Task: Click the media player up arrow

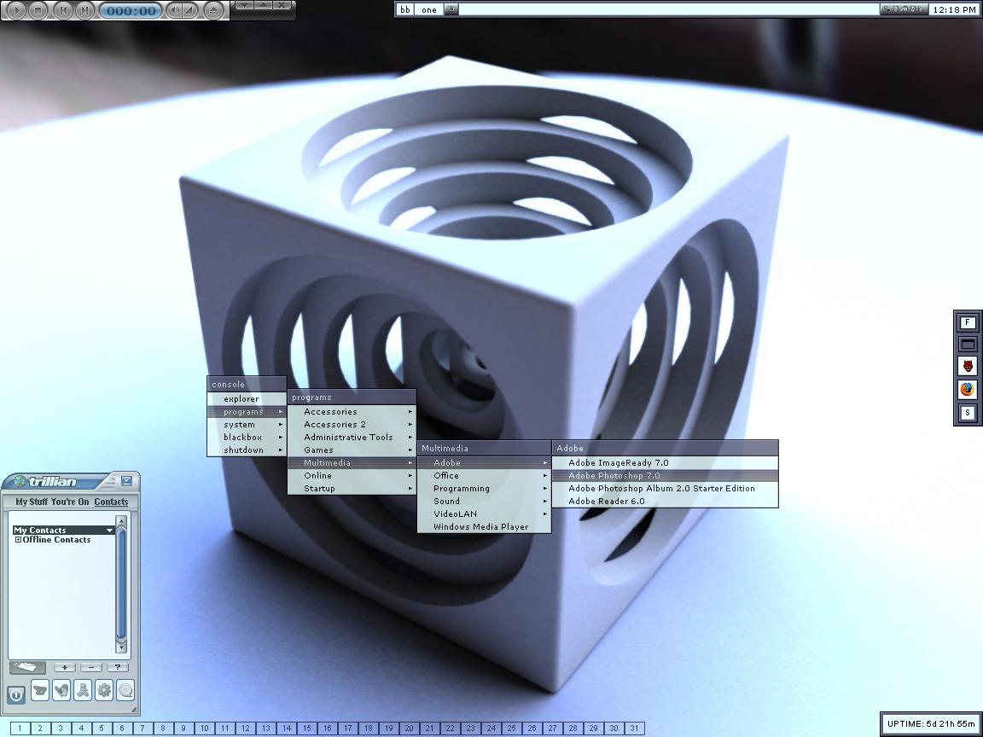Action: (264, 5)
